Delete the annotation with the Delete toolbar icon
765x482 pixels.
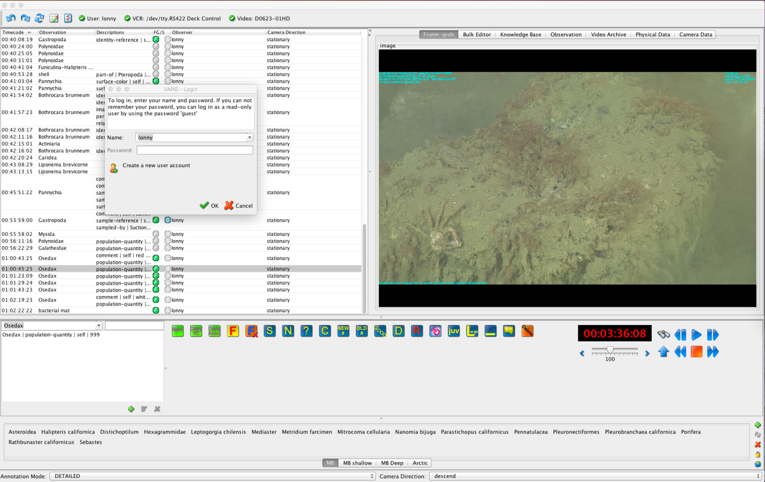click(527, 331)
